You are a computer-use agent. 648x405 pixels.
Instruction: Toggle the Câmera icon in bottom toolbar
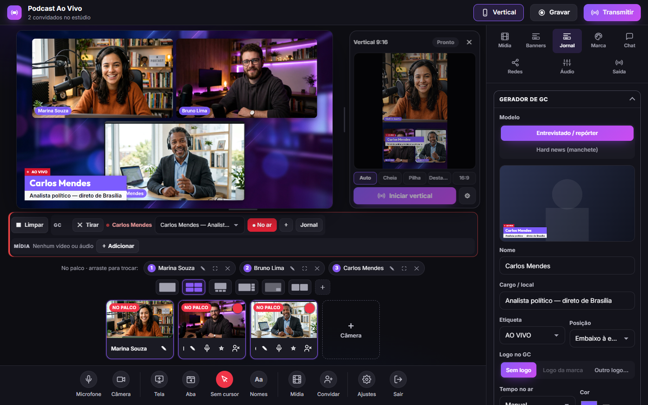point(121,379)
